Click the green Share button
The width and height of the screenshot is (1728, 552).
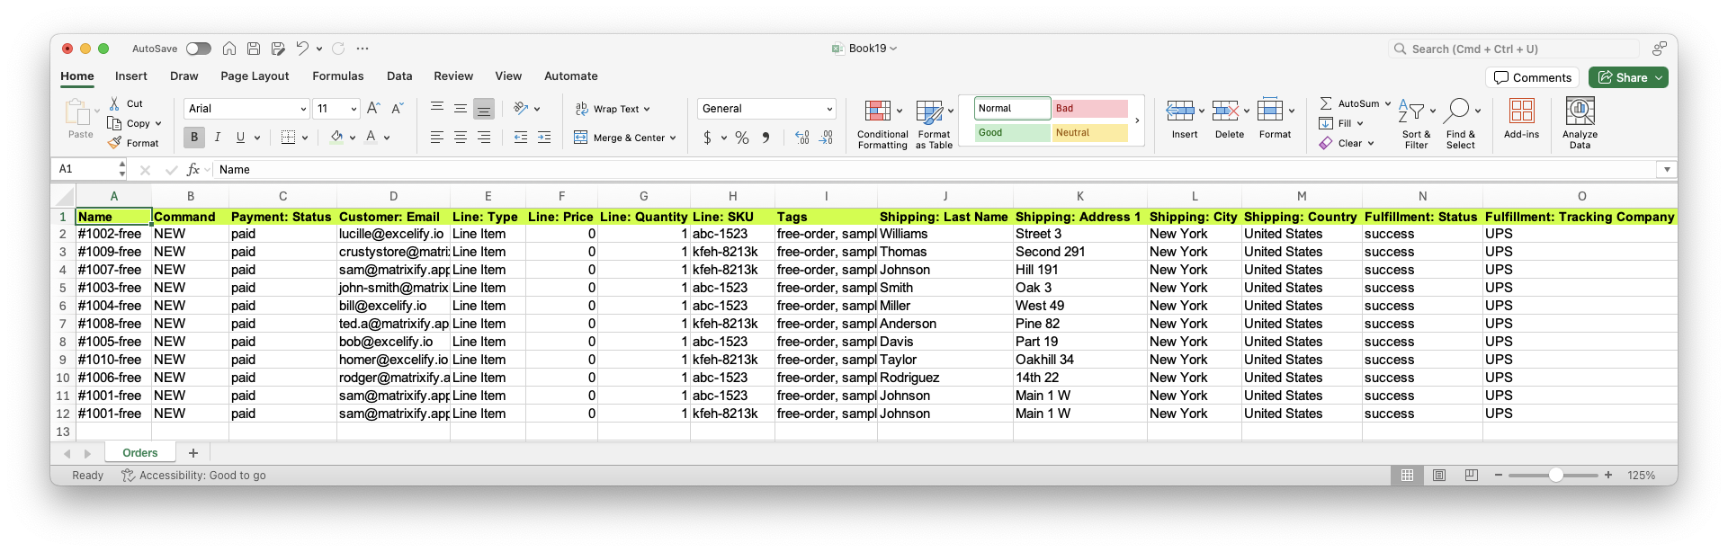pos(1627,77)
